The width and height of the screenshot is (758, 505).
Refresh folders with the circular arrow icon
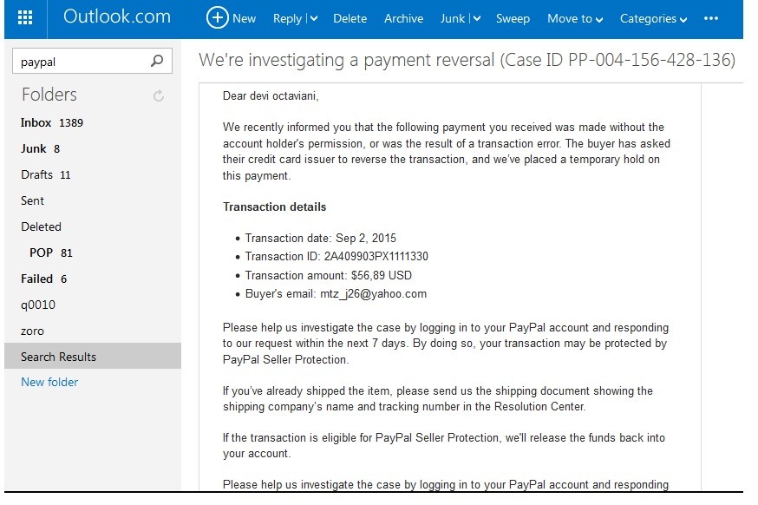158,96
